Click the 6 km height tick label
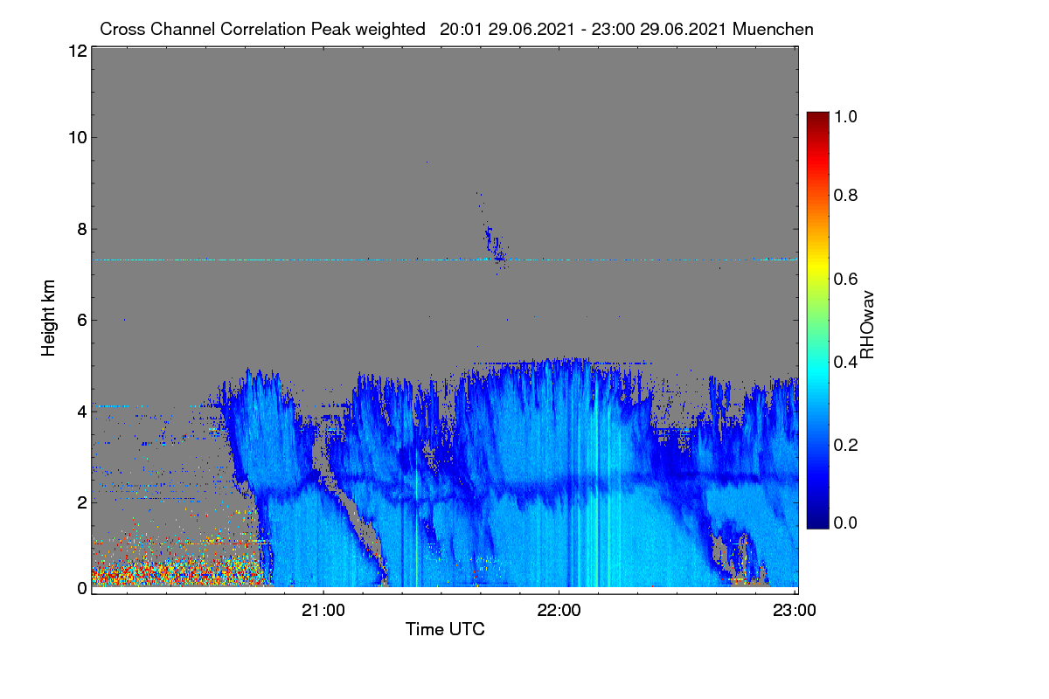This screenshot has height=699, width=1049. [x=81, y=320]
